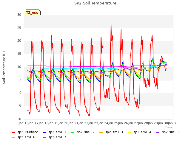Click the magenta sp2_smT_7 legend color marker
Image resolution: width=191 pixels, height=143 pixels.
(44, 138)
